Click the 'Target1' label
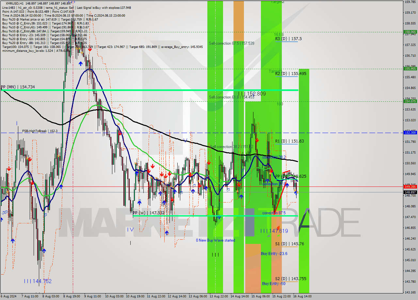The height and width of the screenshot is (300, 418). tap(275, 71)
